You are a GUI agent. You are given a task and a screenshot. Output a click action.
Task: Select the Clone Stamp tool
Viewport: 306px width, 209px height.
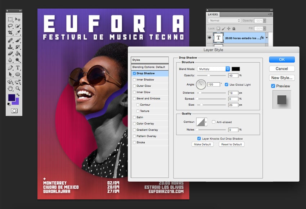click(10, 47)
